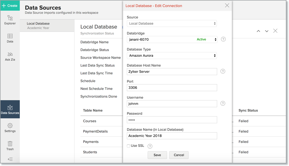Enable the Use SSL checkbox
The width and height of the screenshot is (289, 166).
tap(128, 146)
